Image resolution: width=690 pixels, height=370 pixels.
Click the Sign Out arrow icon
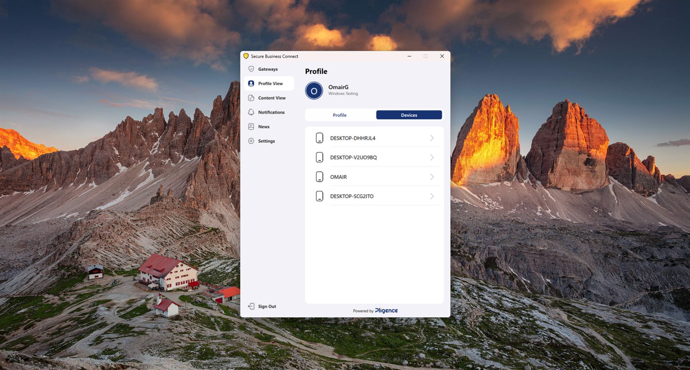coord(251,306)
